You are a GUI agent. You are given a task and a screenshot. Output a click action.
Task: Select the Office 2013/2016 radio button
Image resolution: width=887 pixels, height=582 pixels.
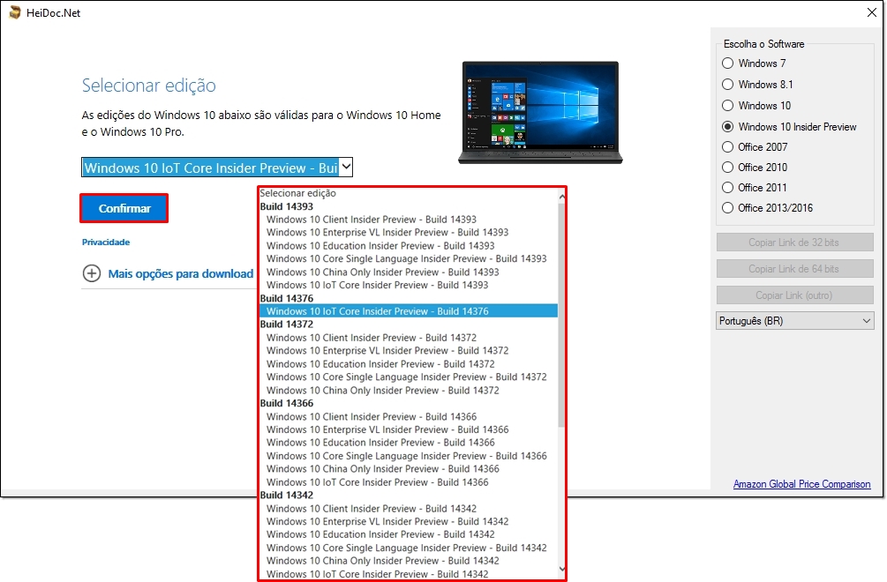click(728, 208)
